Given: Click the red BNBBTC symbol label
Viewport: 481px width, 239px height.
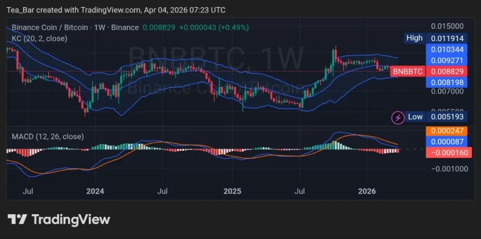Looking at the screenshot, I should (408, 72).
